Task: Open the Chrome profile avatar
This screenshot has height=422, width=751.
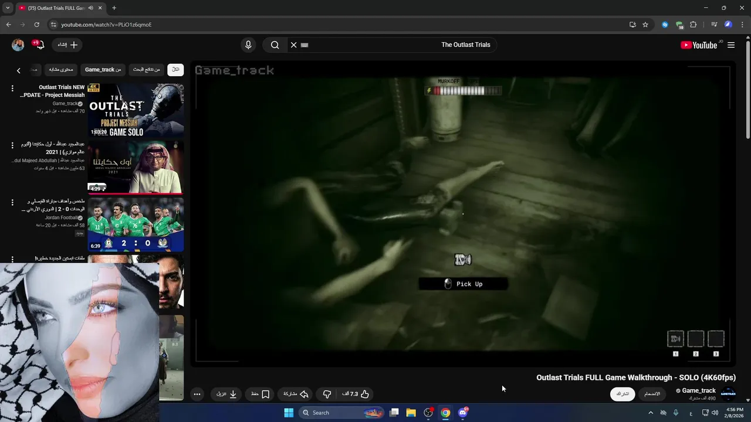Action: [728, 25]
